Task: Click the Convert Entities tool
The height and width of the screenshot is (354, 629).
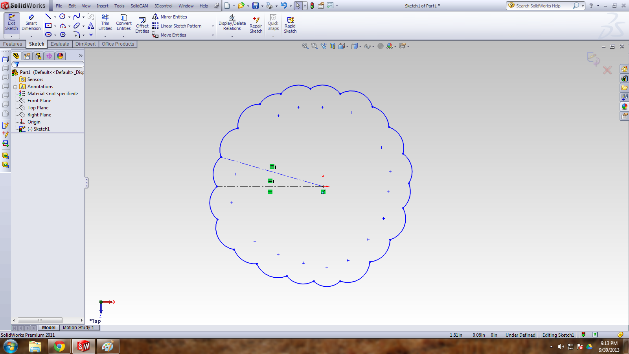Action: point(123,22)
